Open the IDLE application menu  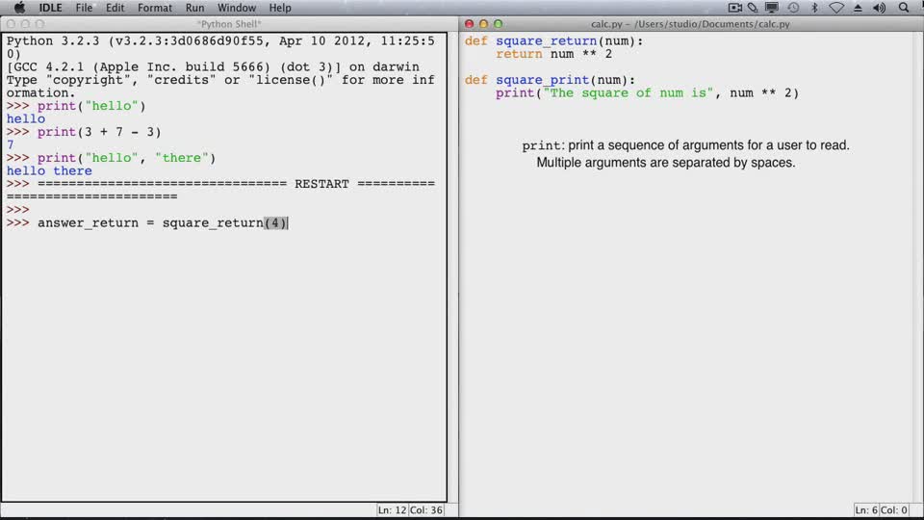50,8
